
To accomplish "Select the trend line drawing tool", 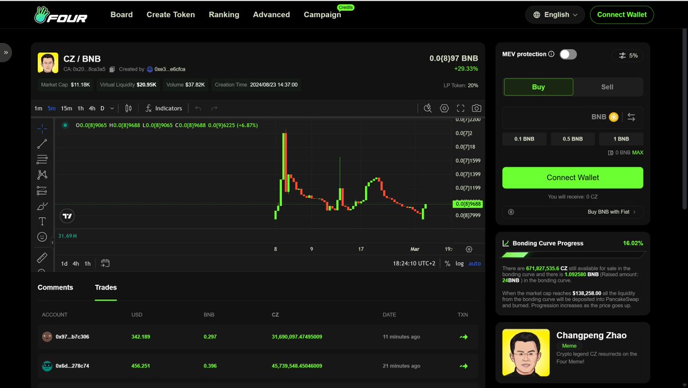I will 42,144.
